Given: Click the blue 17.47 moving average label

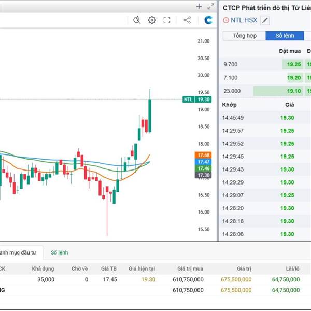Looking at the screenshot, I should point(202,162).
